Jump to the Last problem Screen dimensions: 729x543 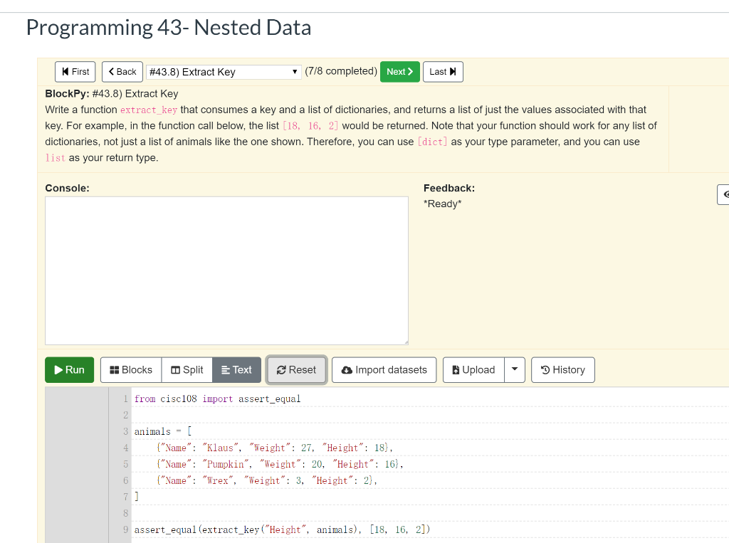(443, 72)
